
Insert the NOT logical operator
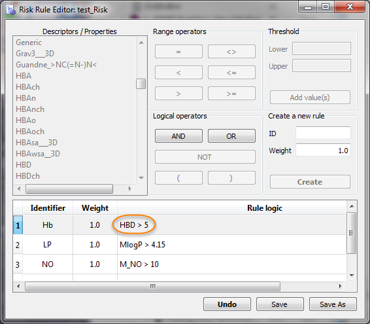(x=205, y=157)
